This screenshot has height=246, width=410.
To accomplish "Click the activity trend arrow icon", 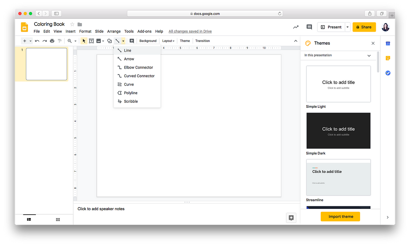I will pyautogui.click(x=296, y=27).
